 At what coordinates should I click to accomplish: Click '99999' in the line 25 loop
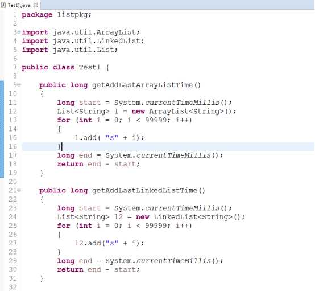point(156,226)
